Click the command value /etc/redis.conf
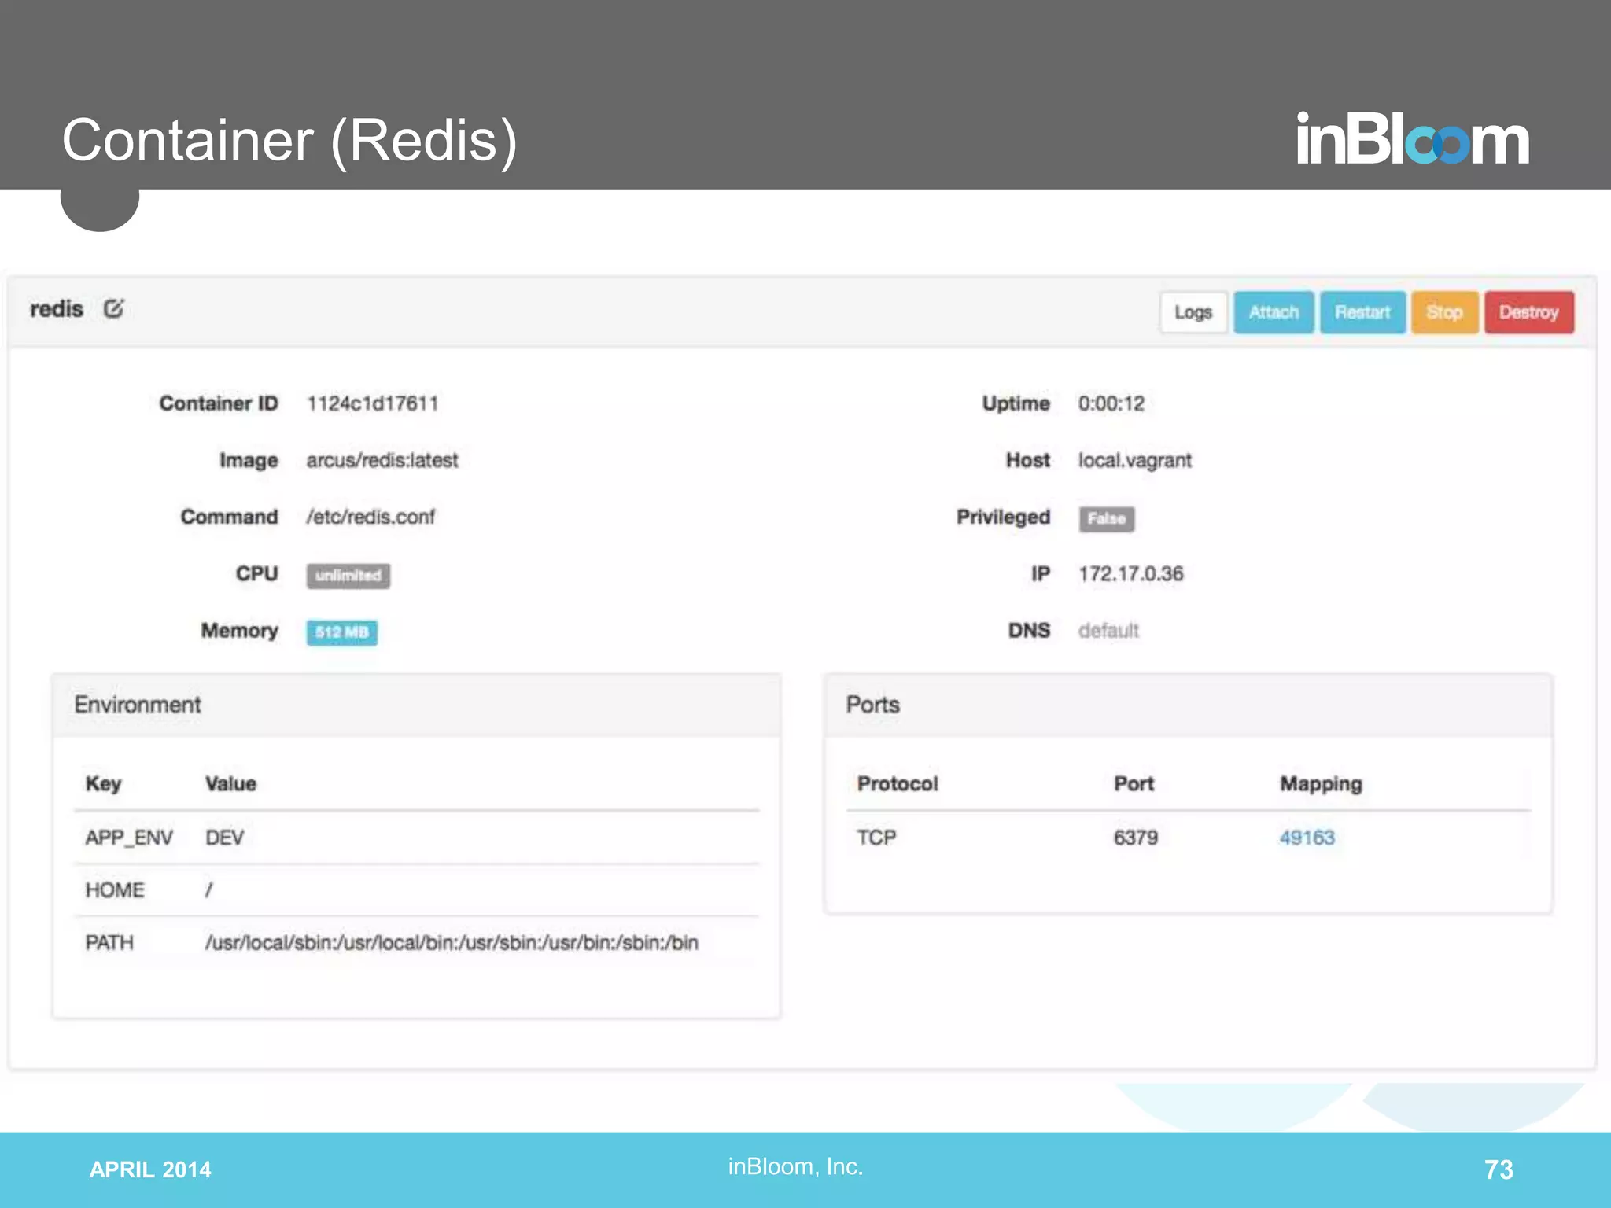Viewport: 1611px width, 1208px height. click(370, 517)
